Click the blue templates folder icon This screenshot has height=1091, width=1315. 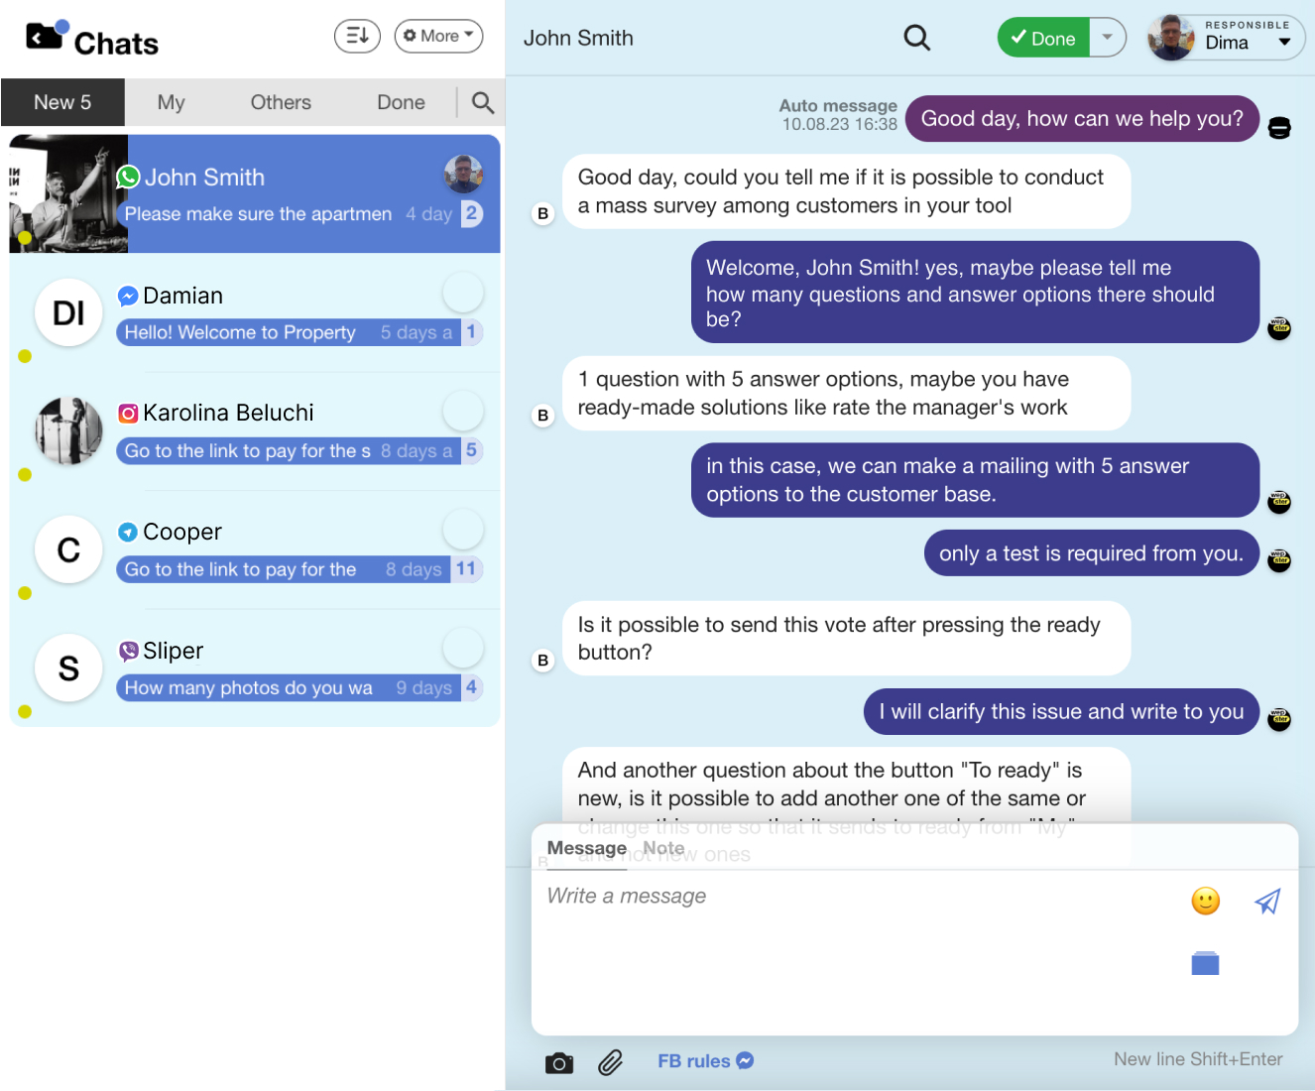click(1205, 963)
